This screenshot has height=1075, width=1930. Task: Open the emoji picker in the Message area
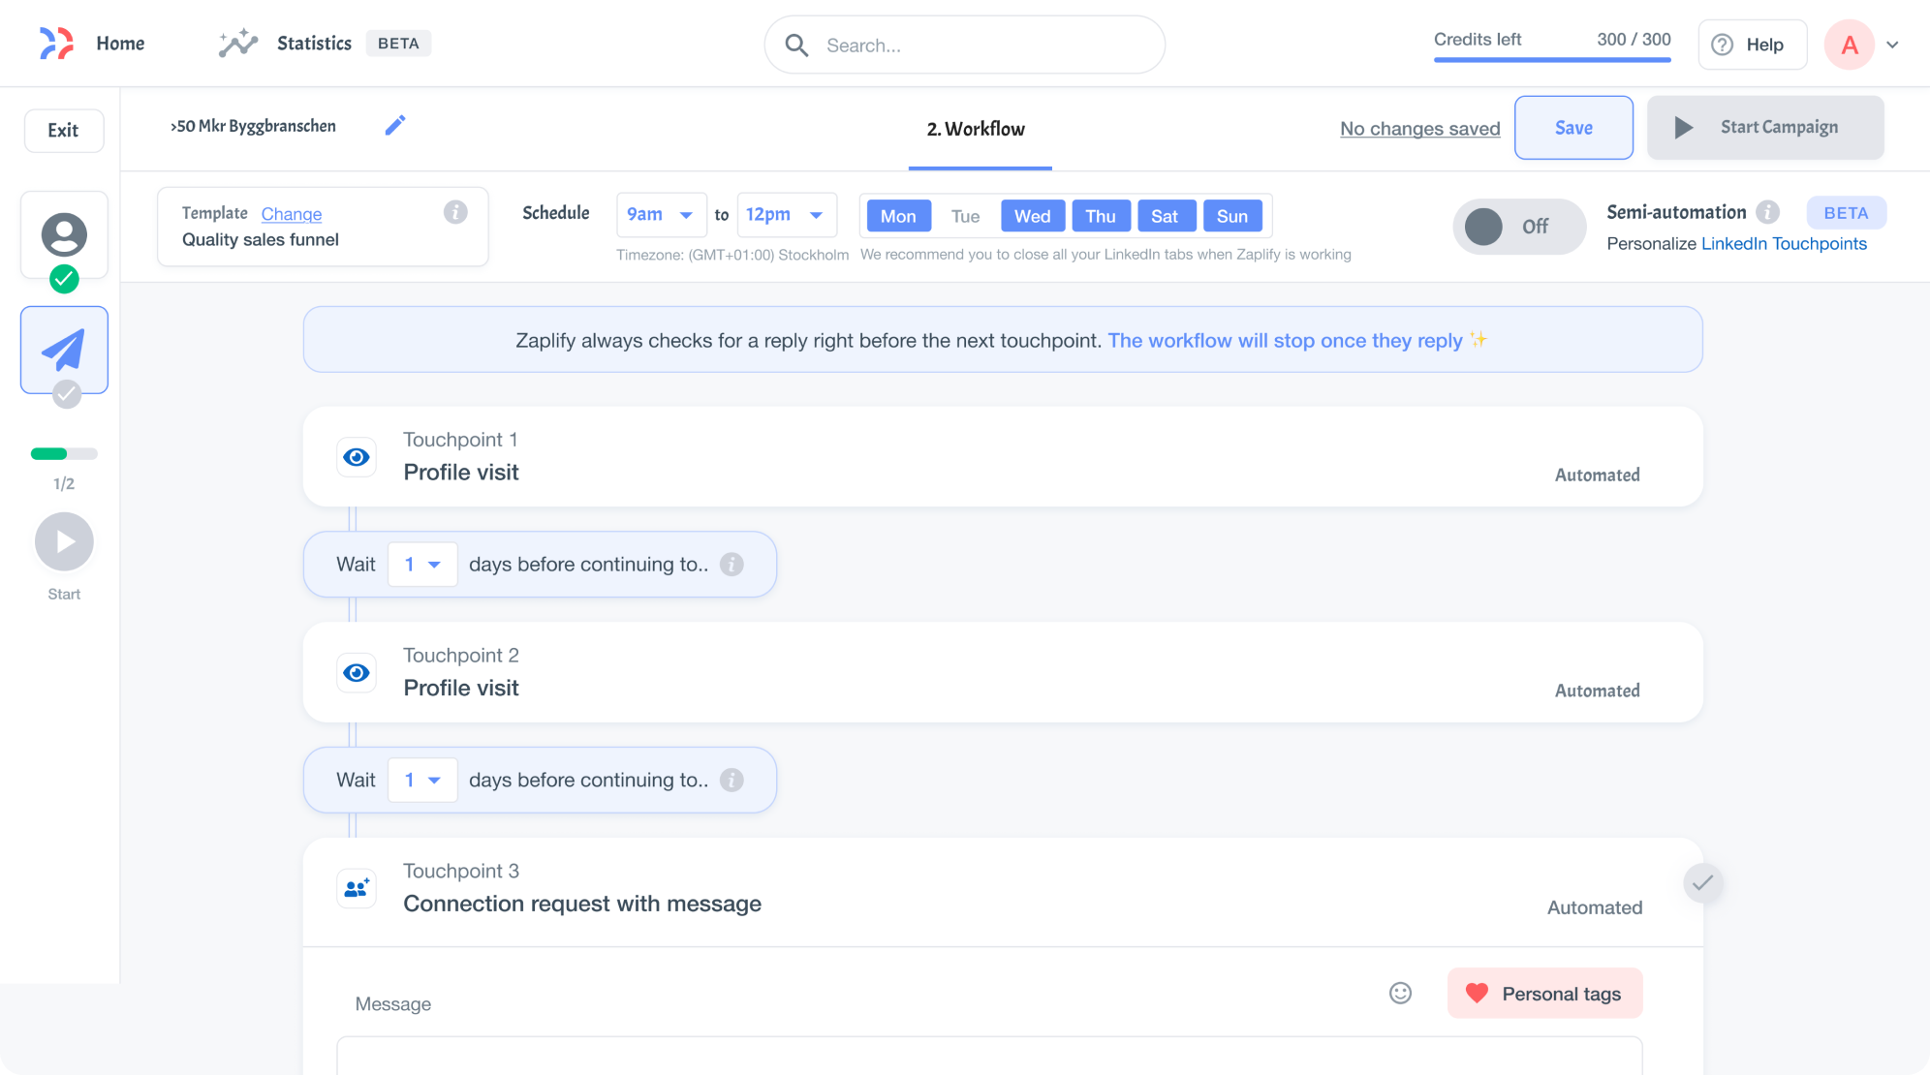(x=1399, y=993)
